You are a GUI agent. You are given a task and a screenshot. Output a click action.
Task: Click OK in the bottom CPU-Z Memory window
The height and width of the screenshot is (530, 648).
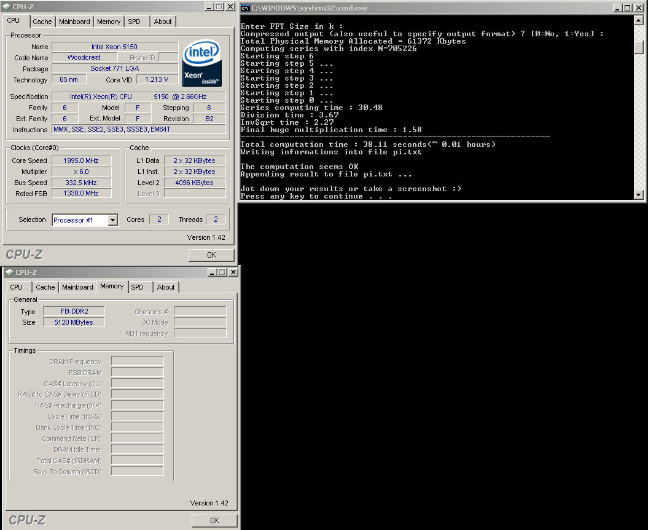coord(214,521)
